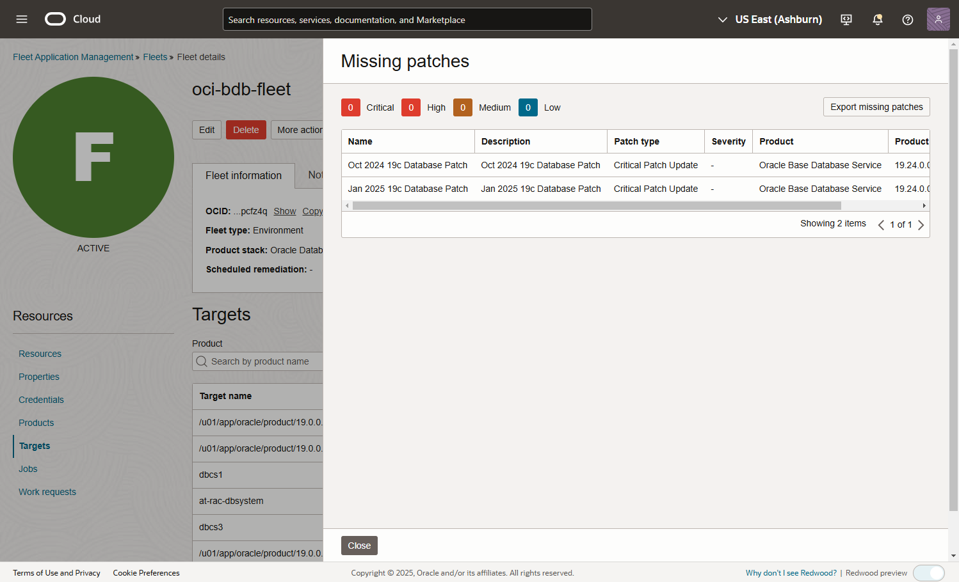Screen dimensions: 959x582
Task: Click the Description column header
Action: coord(541,141)
